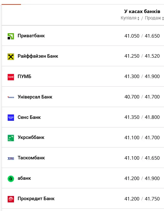The image size is (164, 211).
Task: Open the Сенс Банк name link
Action: 29,117
